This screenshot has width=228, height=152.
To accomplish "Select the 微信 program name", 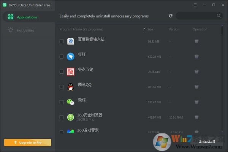I will click(82, 100).
